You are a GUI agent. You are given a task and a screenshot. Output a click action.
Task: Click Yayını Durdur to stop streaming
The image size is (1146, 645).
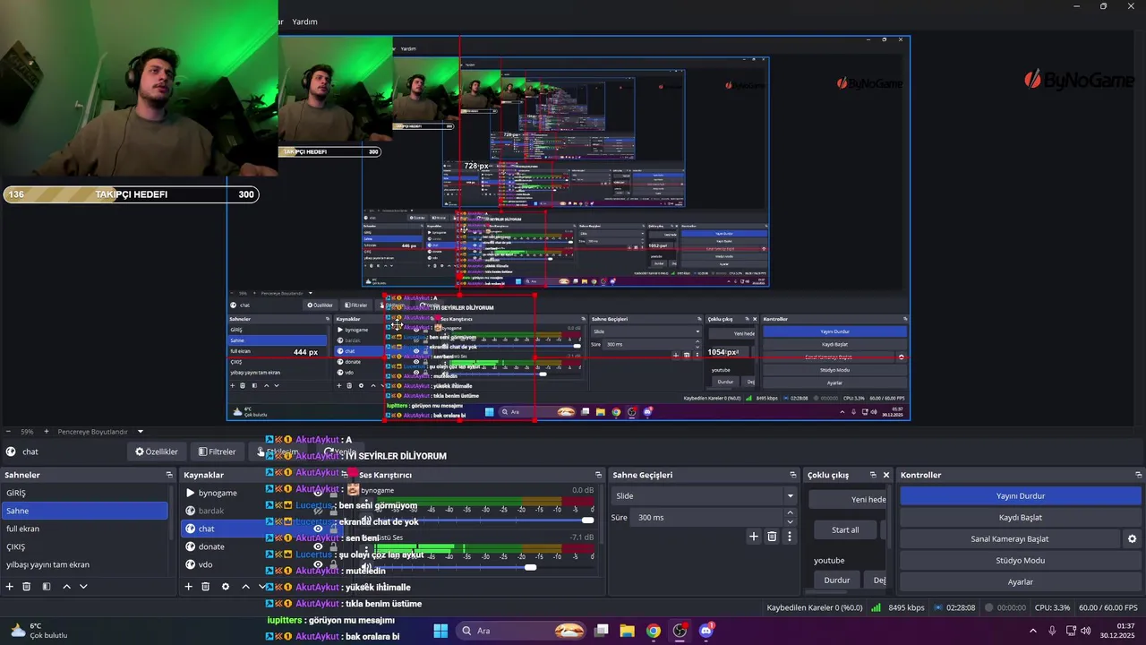click(1021, 496)
